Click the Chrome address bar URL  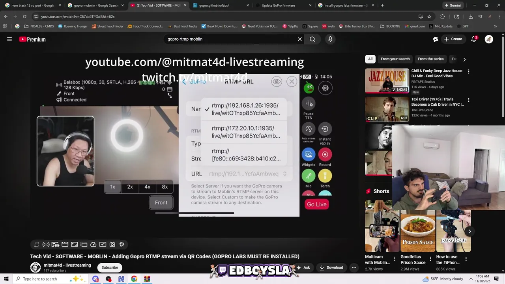[x=78, y=17]
